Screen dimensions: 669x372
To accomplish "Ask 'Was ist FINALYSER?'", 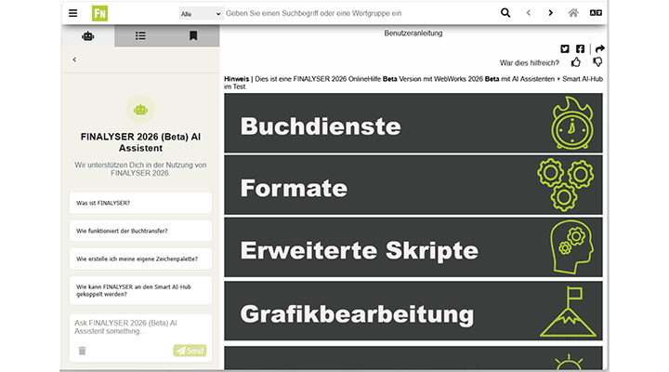I will pos(140,203).
